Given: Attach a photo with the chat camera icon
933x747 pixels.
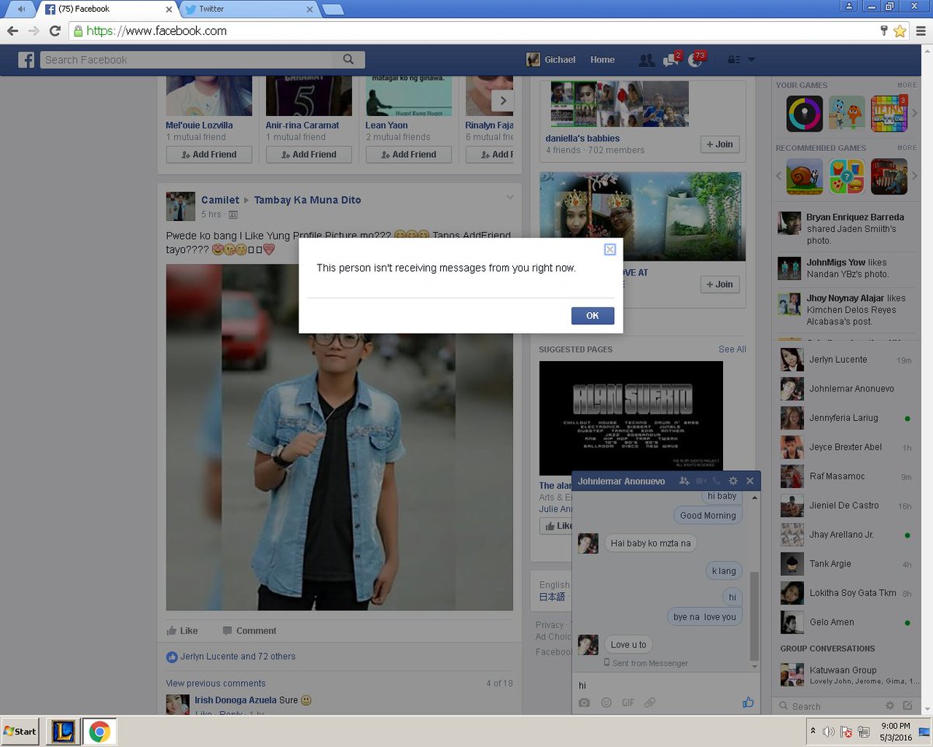Looking at the screenshot, I should click(x=584, y=703).
